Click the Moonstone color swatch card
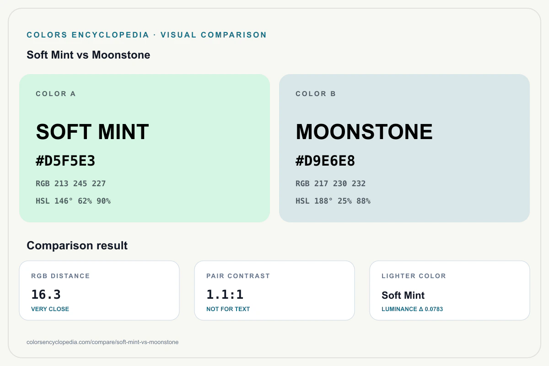Image resolution: width=549 pixels, height=366 pixels. coord(404,148)
